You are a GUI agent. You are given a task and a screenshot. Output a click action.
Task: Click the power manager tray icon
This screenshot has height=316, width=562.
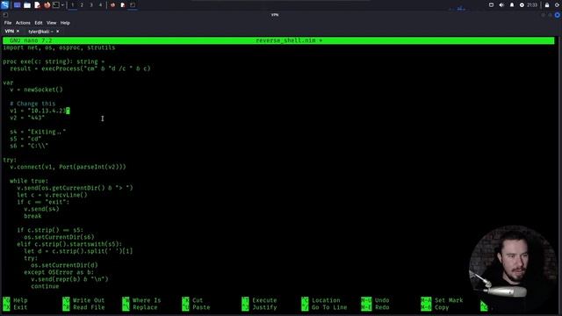(522, 5)
